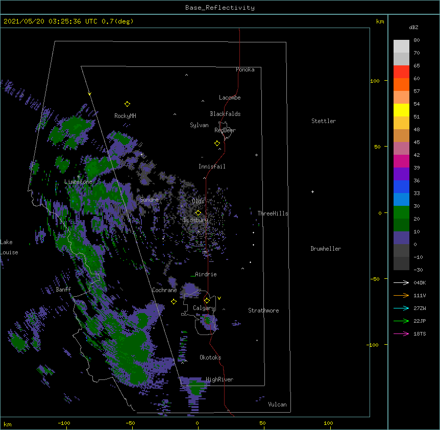
Task: Pick the magenta swatch between 42 and 39 dBZ
Action: (401, 161)
